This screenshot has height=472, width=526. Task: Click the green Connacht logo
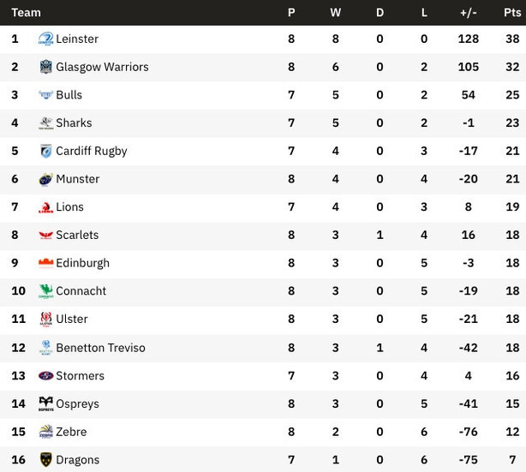click(45, 291)
